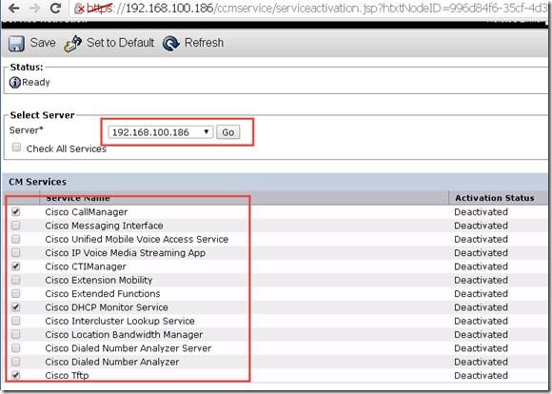Screen dimensions: 552x394
Task: Check Cisco Location Bandwidth Manager checkbox
Action: click(16, 334)
